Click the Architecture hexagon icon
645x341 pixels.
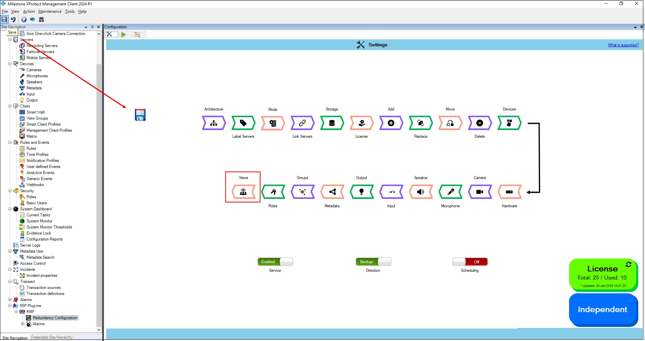click(x=214, y=123)
